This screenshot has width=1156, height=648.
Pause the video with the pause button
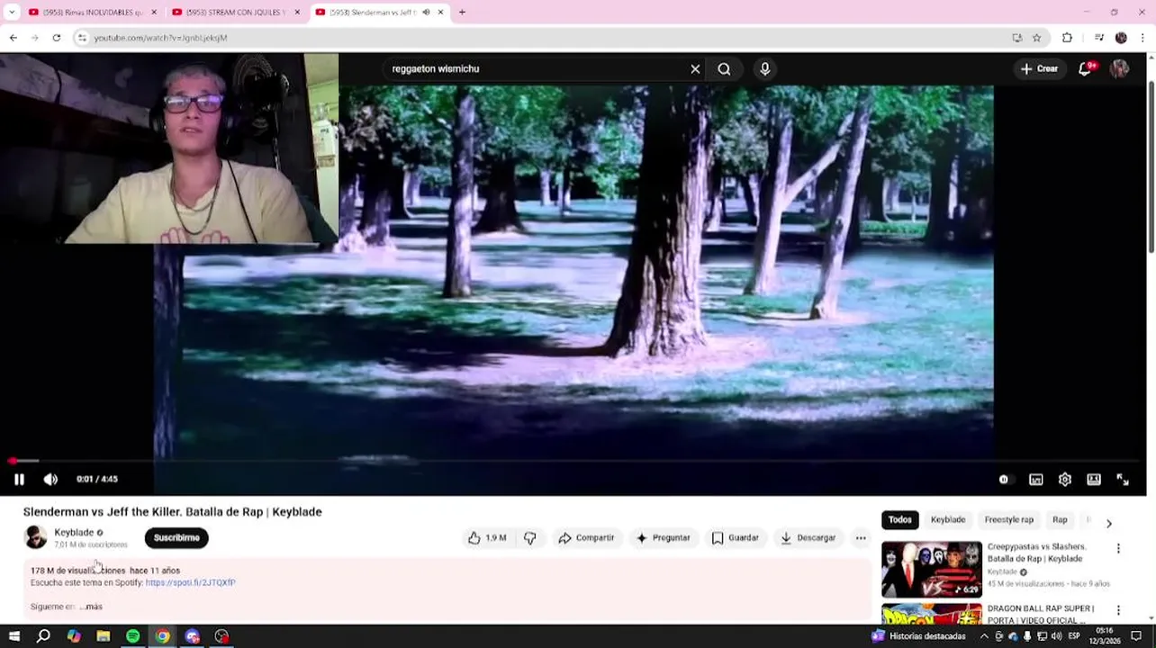(x=19, y=479)
